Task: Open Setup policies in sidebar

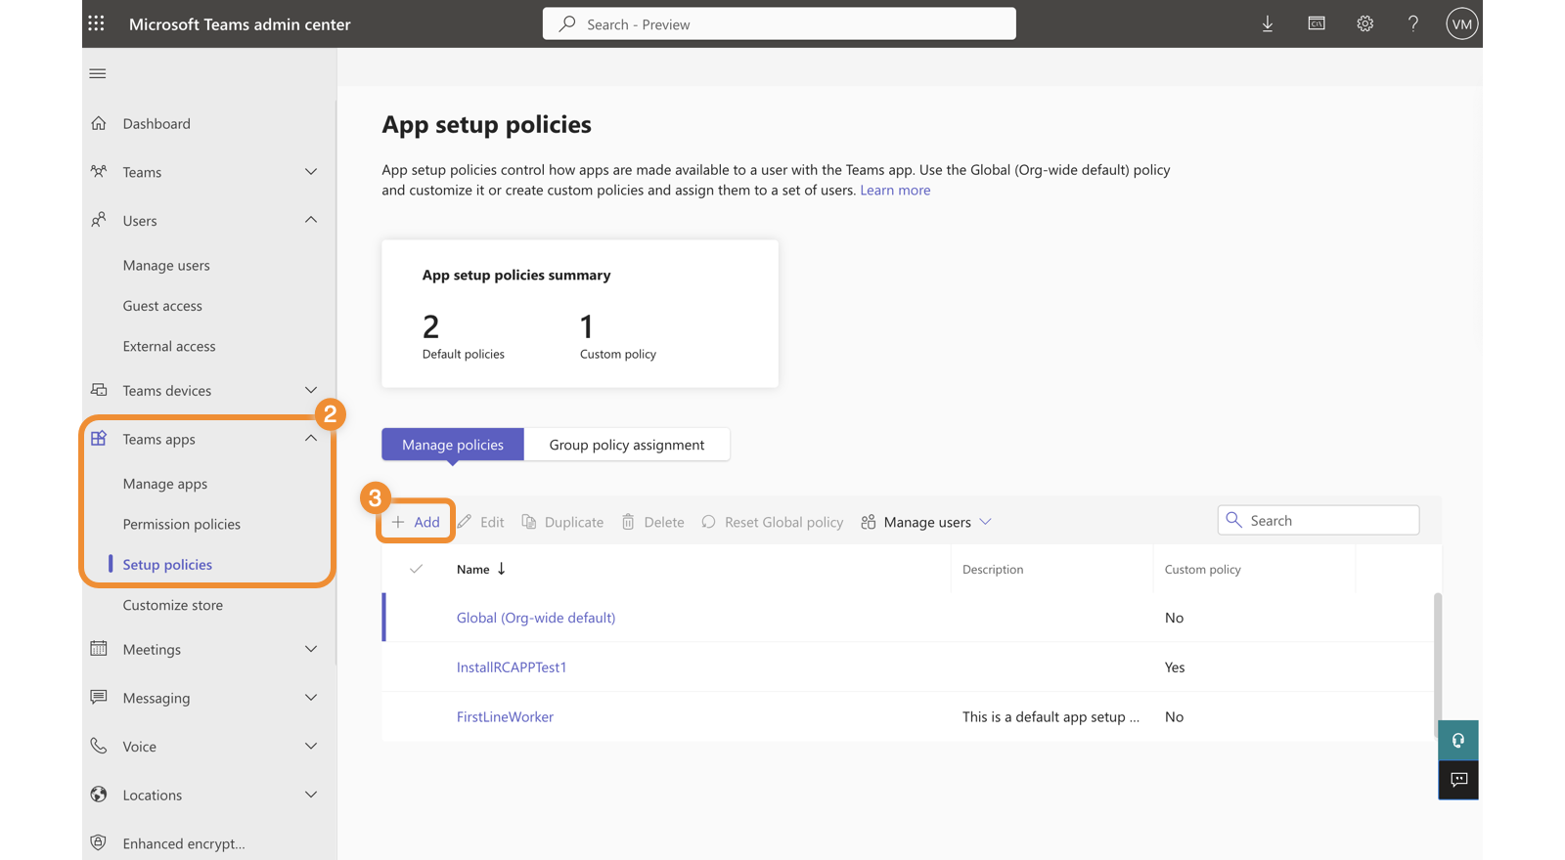Action: (167, 564)
